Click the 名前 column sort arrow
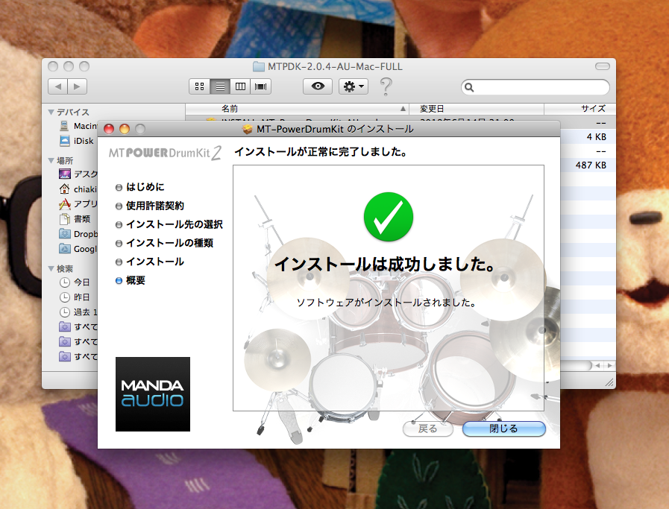The width and height of the screenshot is (669, 509). (x=402, y=109)
